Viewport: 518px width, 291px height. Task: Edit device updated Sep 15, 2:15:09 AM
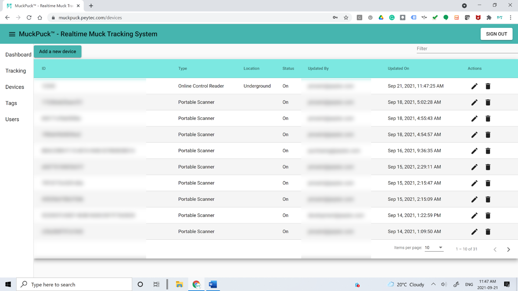(x=474, y=199)
